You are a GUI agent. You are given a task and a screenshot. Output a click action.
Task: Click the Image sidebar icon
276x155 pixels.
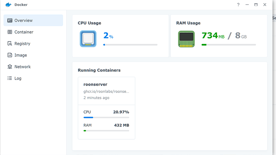10,55
